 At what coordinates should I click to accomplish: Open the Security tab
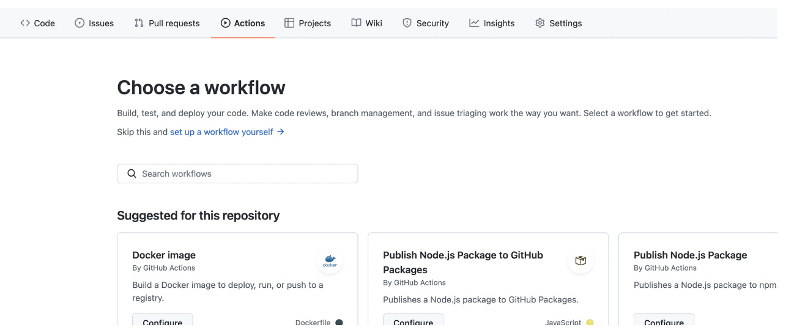[426, 23]
